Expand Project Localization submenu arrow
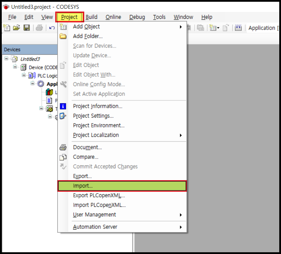This screenshot has height=254, width=281. [x=181, y=135]
